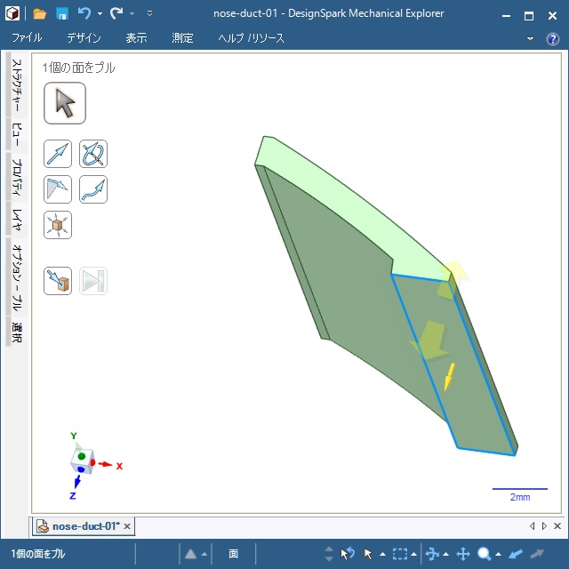
Task: Click the yellow pull arrow handle on face
Action: click(x=450, y=376)
